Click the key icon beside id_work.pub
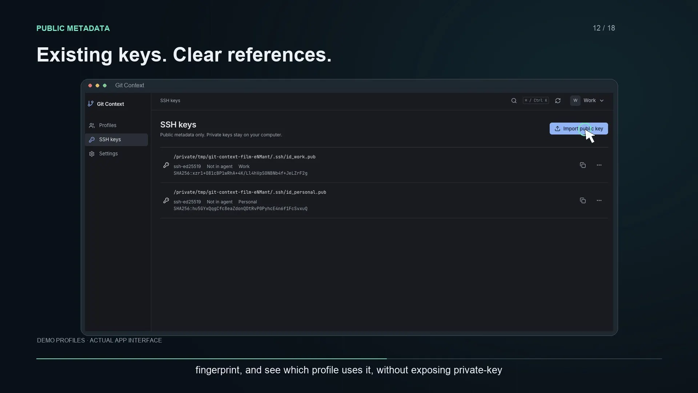The image size is (698, 393). [x=166, y=165]
